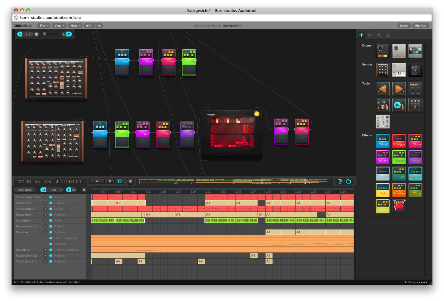Image resolution: width=444 pixels, height=301 pixels.
Task: Toggle the loop playback button
Action: click(120, 181)
